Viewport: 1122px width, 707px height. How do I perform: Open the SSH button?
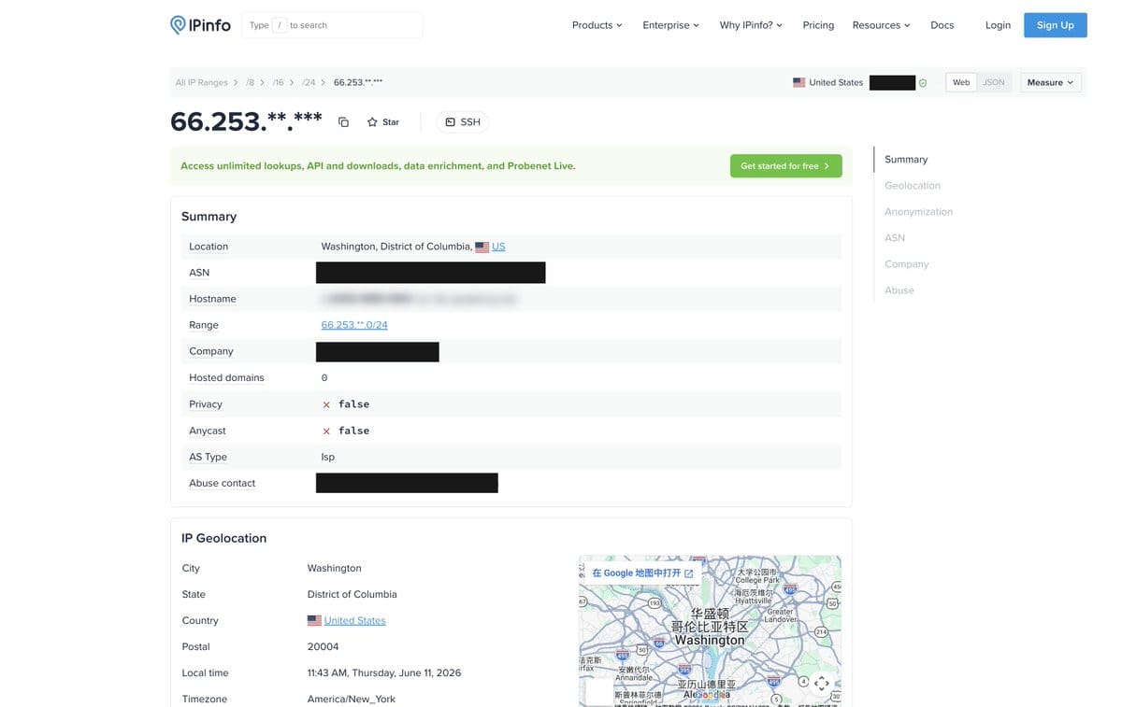[463, 122]
